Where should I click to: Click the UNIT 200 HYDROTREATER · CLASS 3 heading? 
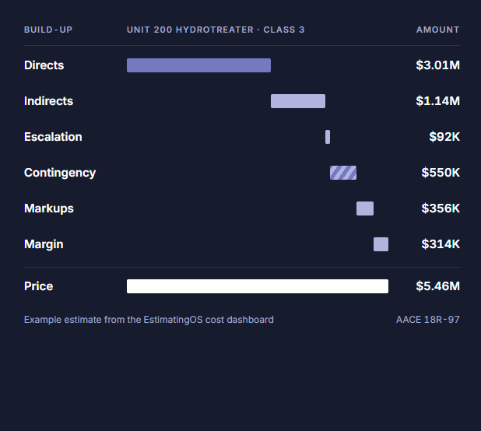[x=216, y=30]
